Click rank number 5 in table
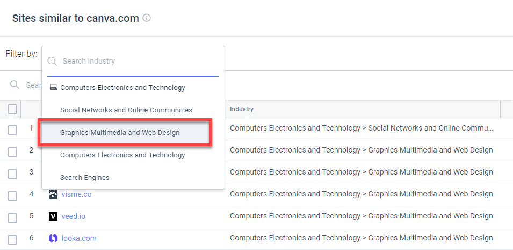 [x=31, y=216]
